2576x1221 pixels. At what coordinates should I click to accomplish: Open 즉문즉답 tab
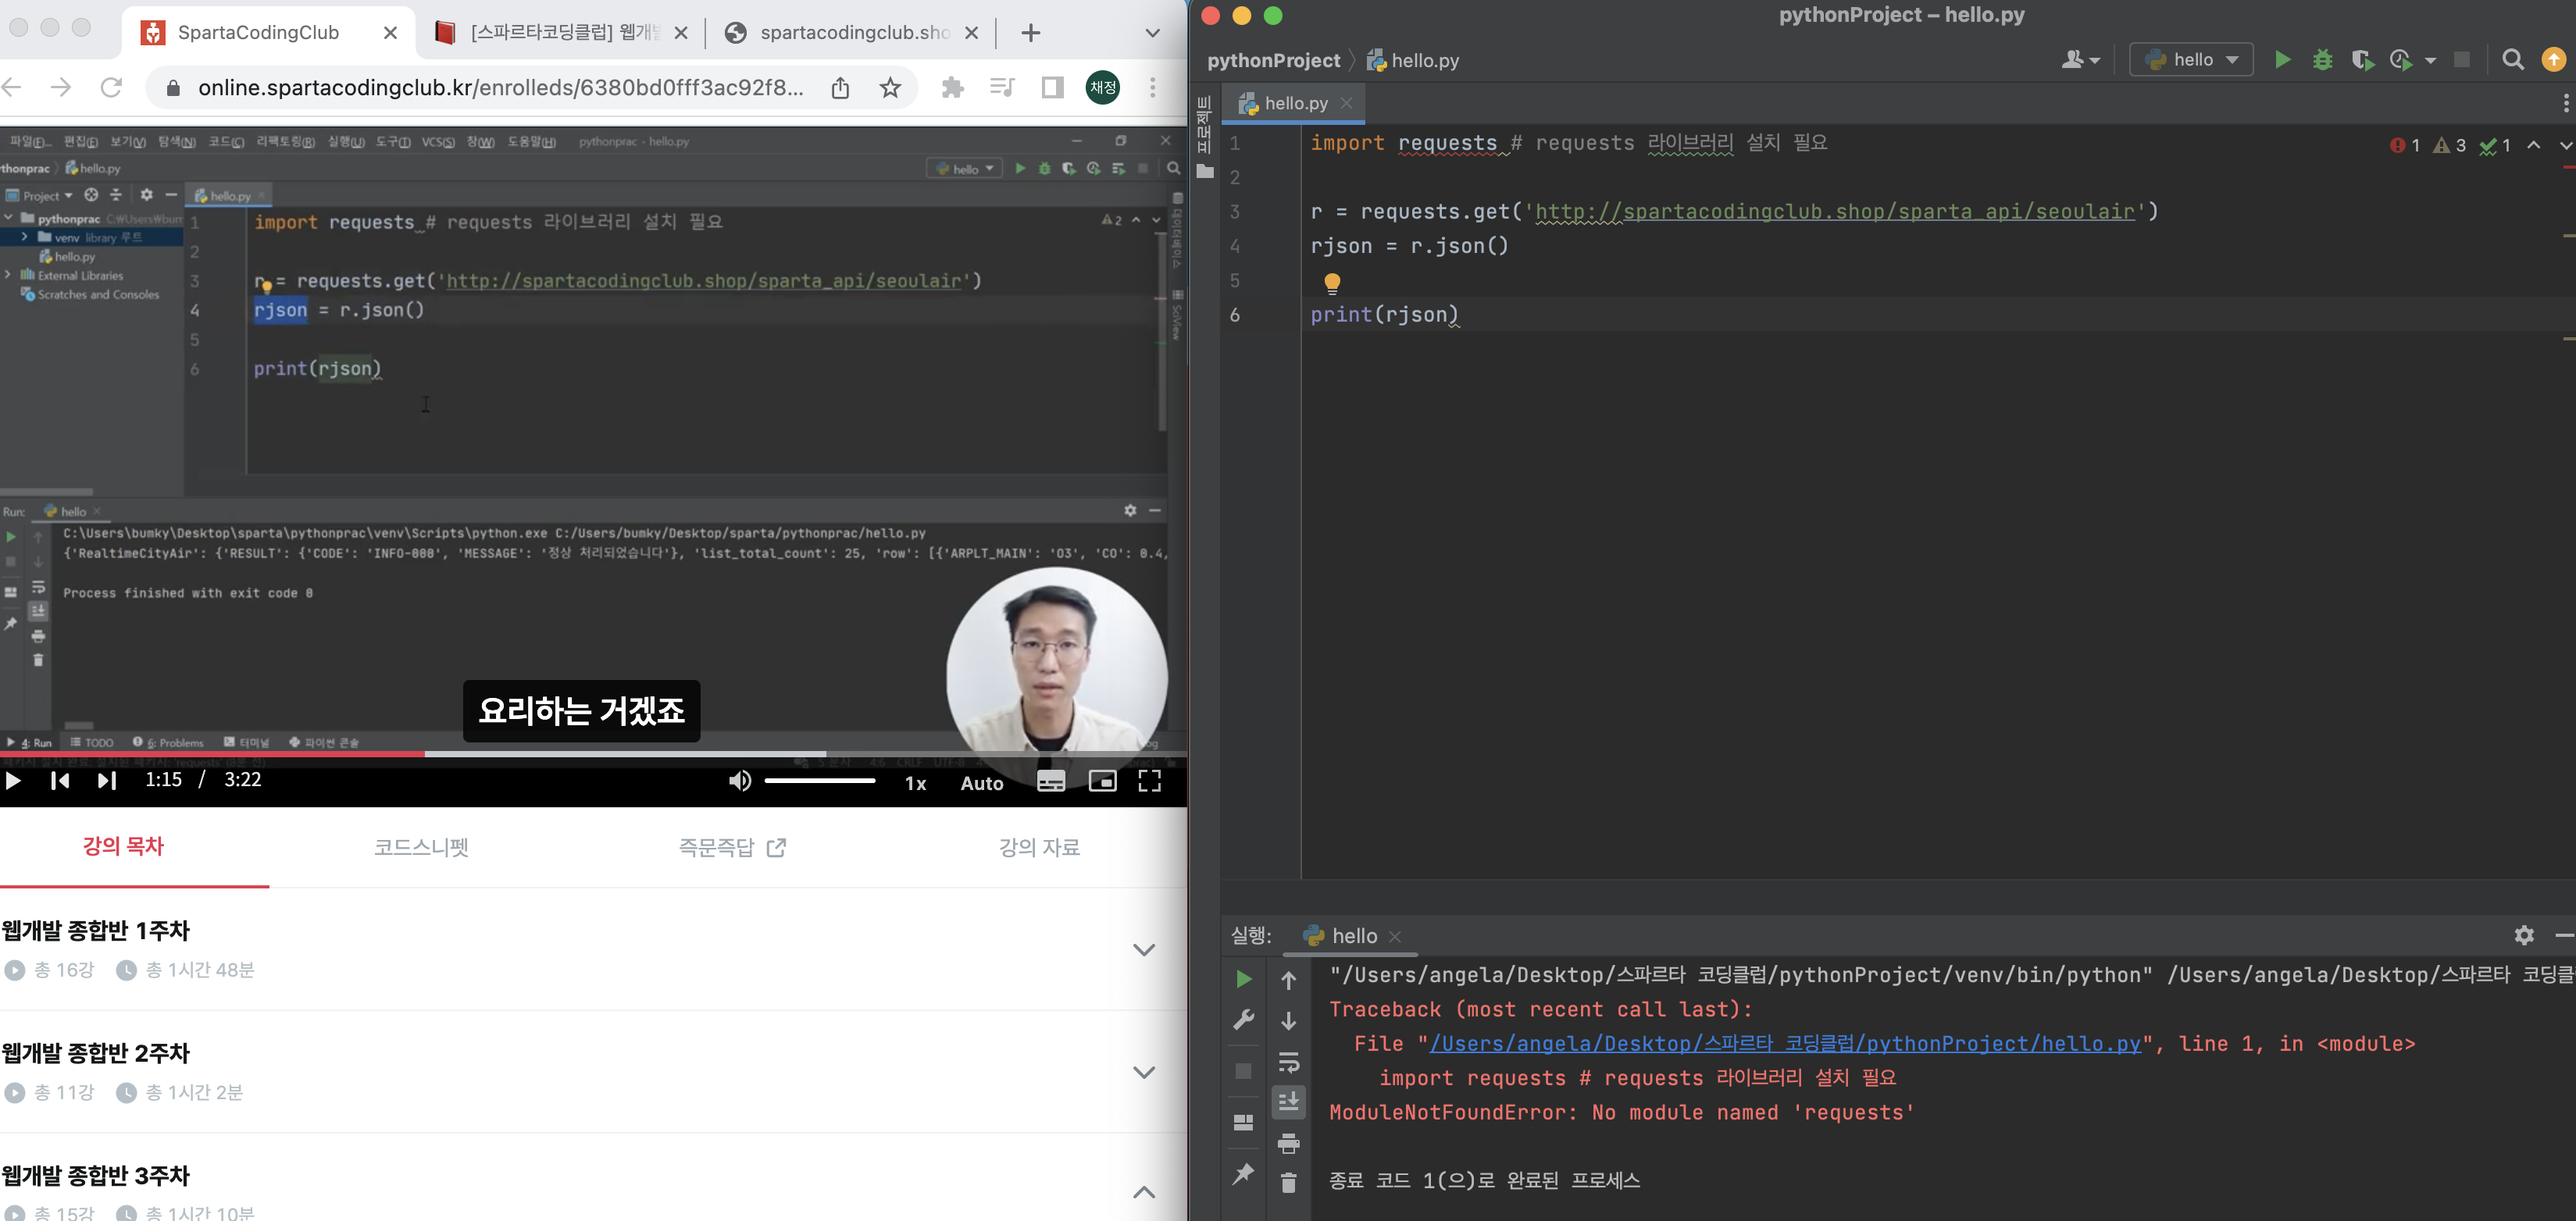[x=732, y=847]
